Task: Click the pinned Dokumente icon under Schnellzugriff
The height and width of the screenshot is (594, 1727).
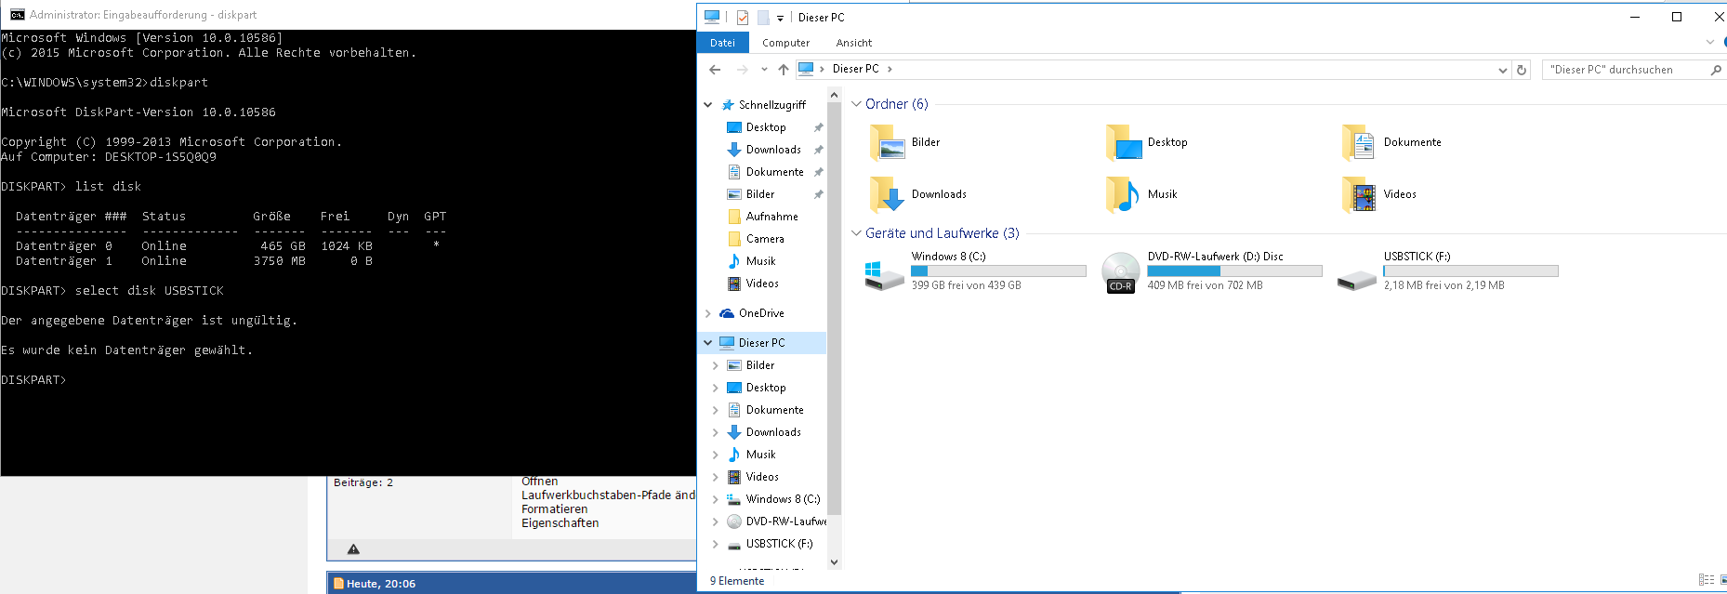Action: pos(734,172)
